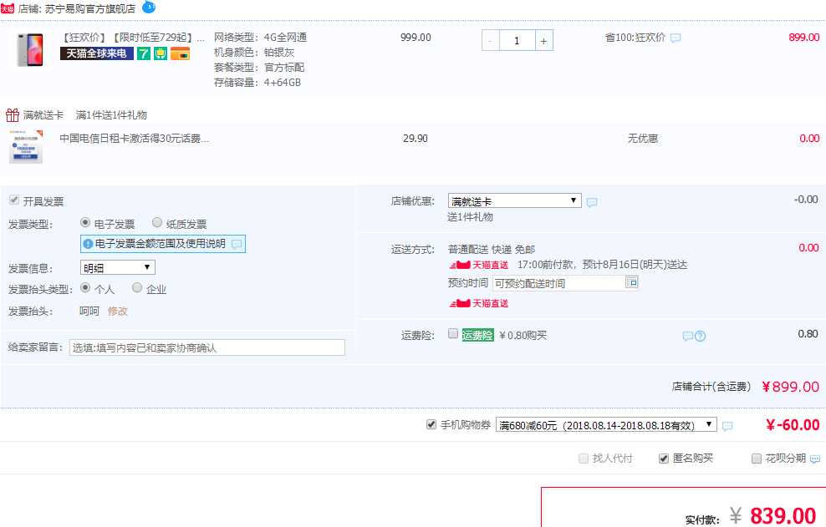Click the 网络类型: 4G全网通 specification

point(260,38)
